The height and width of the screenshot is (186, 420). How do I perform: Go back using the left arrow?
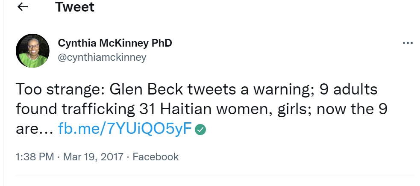click(23, 7)
